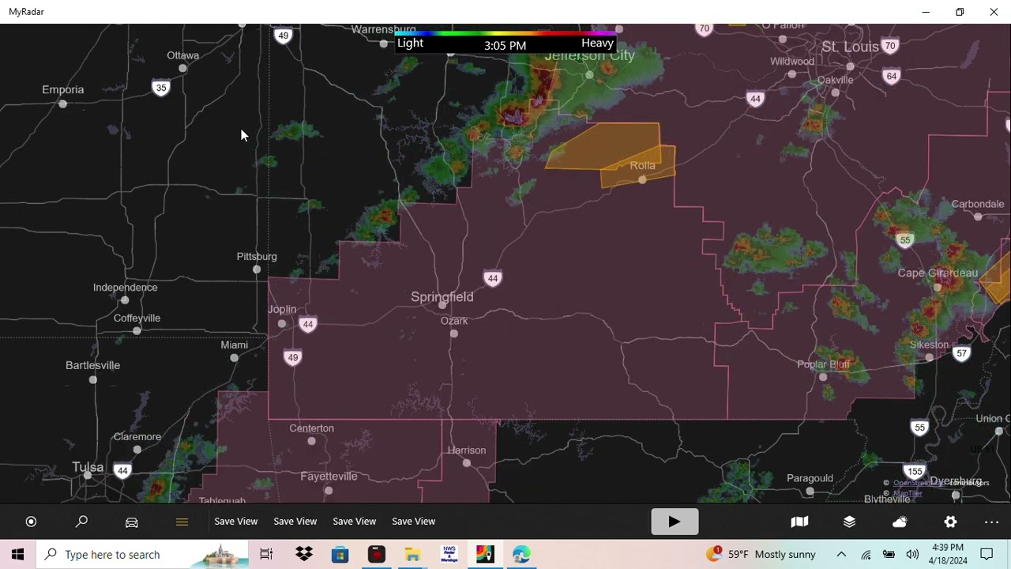Open MyRadar settings gear
1011x569 pixels.
[x=950, y=522]
